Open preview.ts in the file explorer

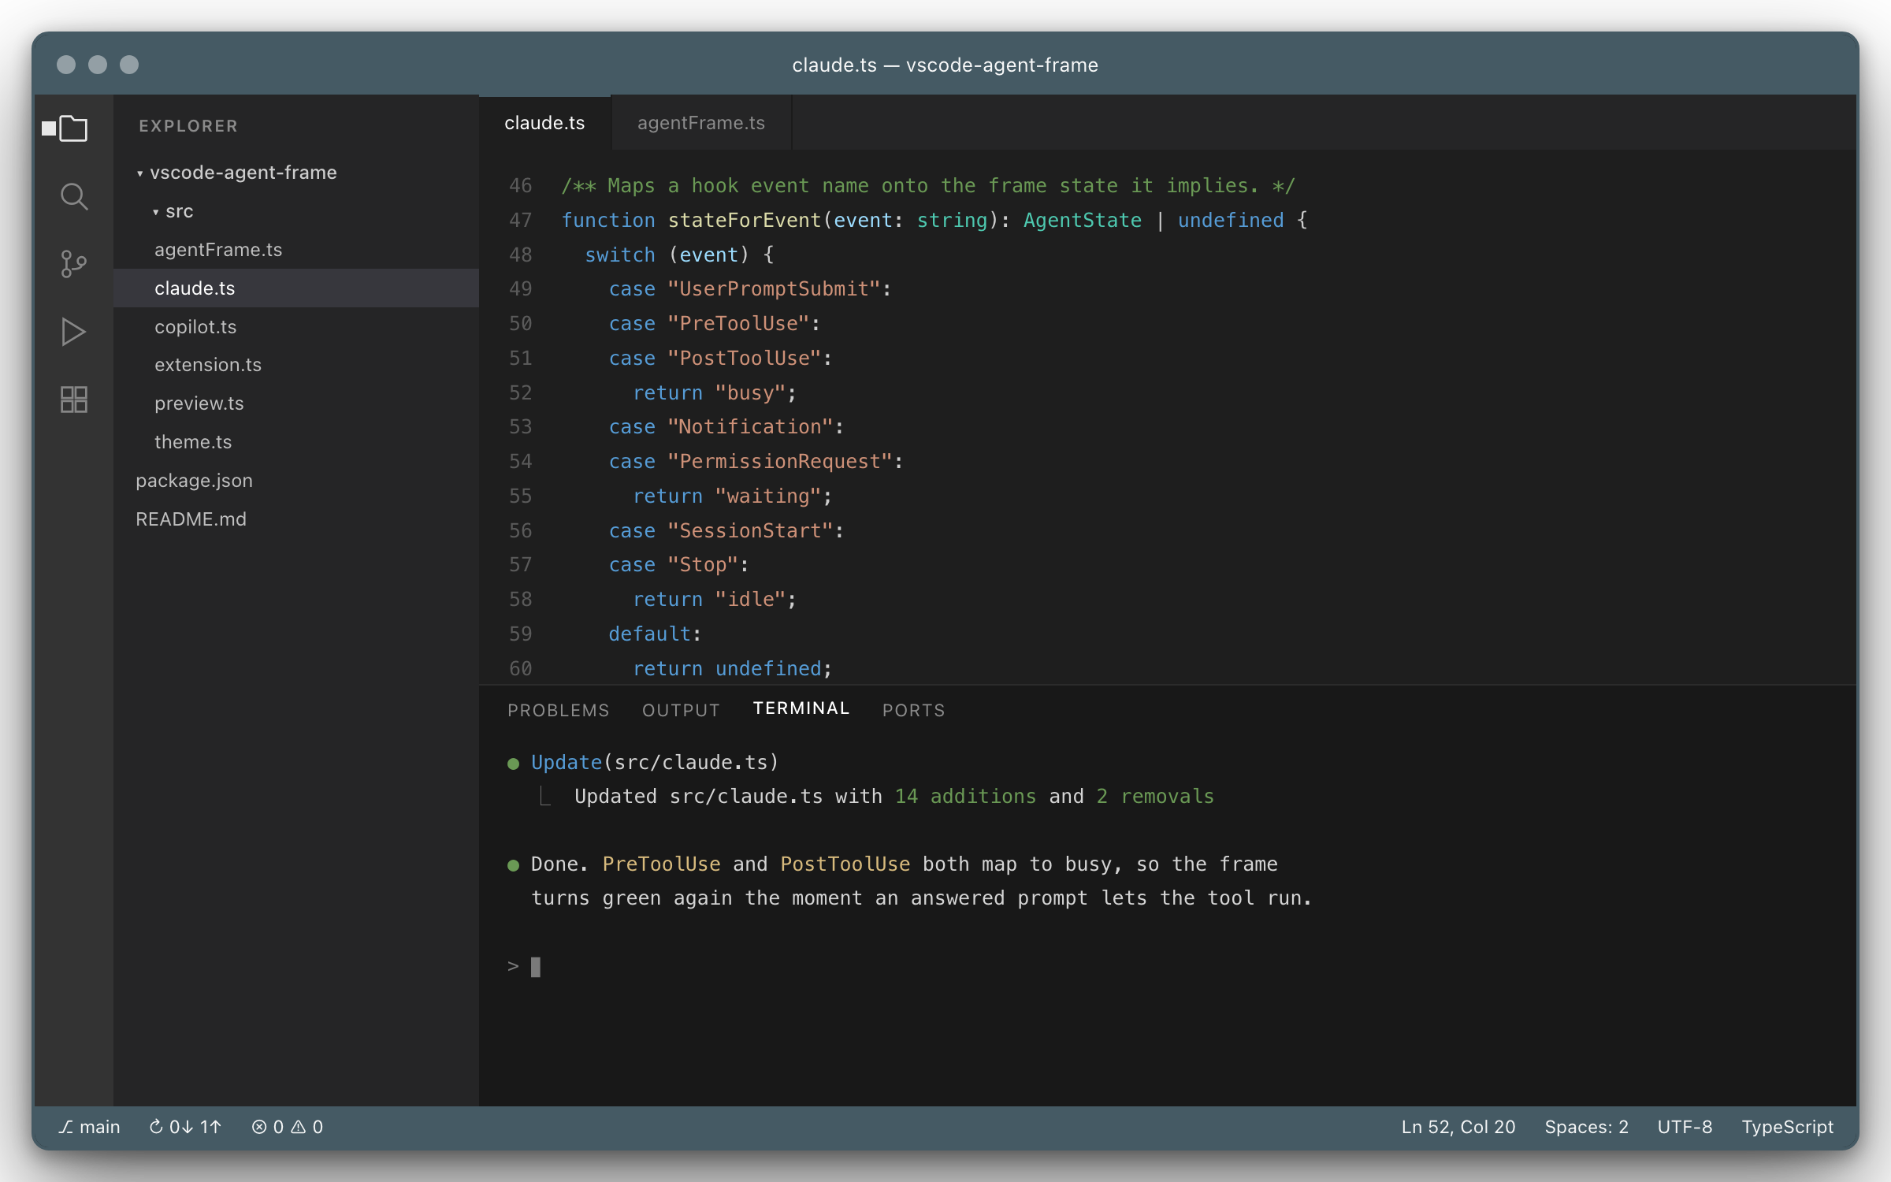pos(296,403)
